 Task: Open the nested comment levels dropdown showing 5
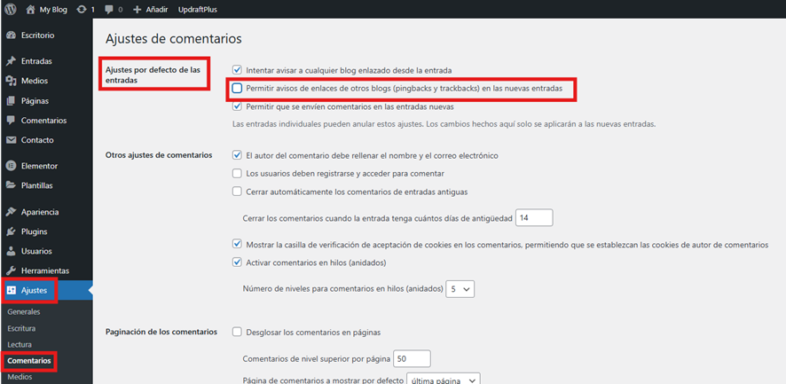pyautogui.click(x=460, y=289)
